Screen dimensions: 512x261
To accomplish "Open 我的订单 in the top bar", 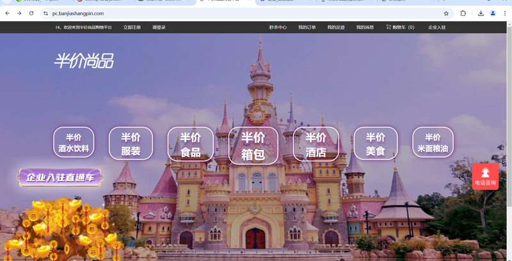I will (307, 27).
